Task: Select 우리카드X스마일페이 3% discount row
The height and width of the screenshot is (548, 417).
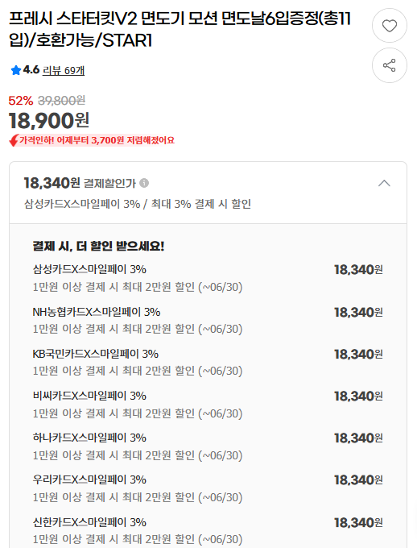Action: tap(208, 488)
